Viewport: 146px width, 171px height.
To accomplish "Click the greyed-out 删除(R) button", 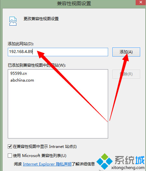I will [x=126, y=74].
